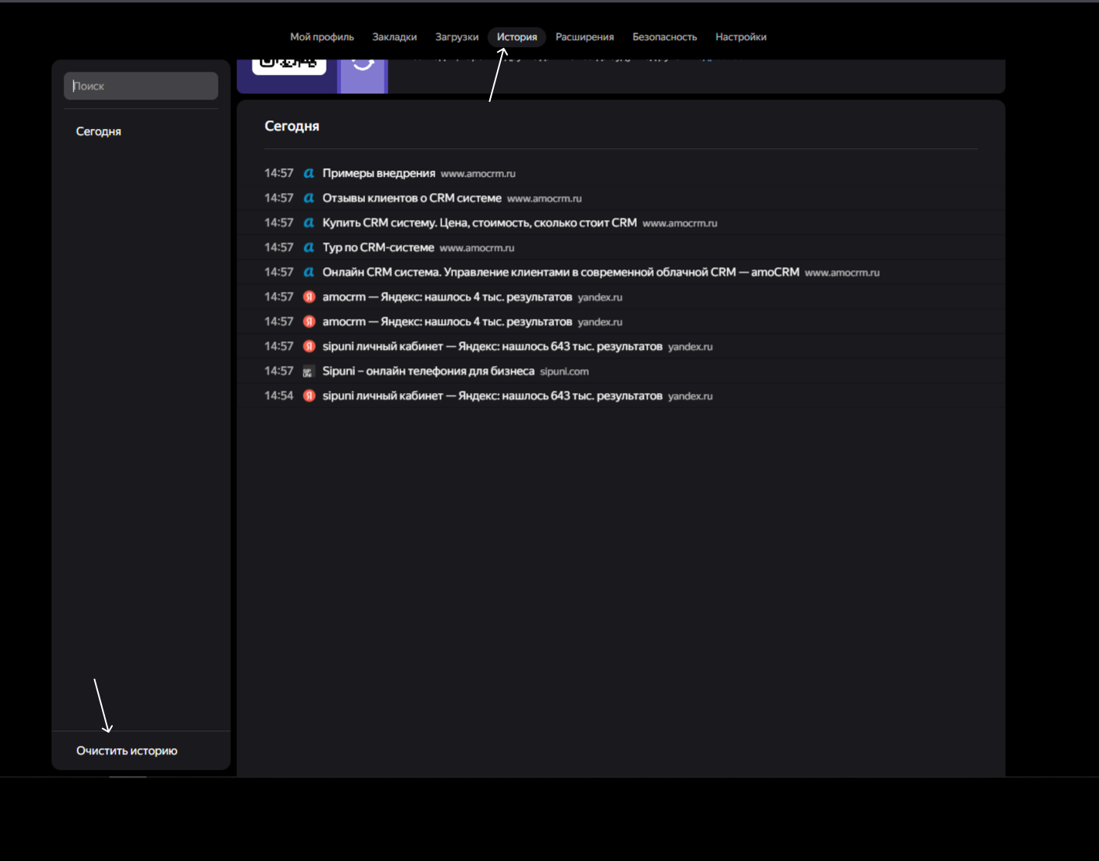Focus the Поиск history search field
Viewport: 1099px width, 861px height.
click(x=141, y=86)
